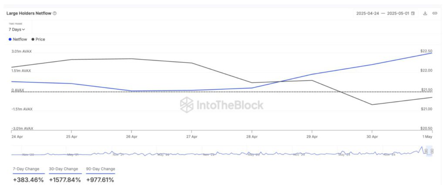446x185 pixels.
Task: Click the Nov '24 area in the navigator
Action: (x=389, y=154)
